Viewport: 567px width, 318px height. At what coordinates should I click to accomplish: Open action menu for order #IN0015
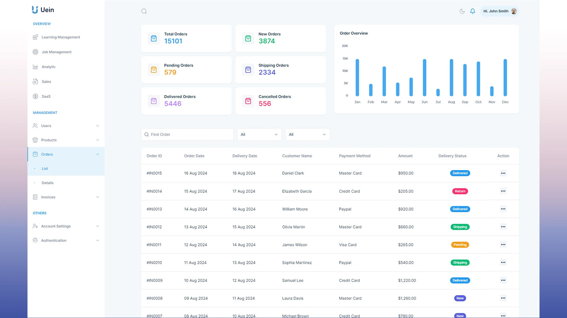coord(503,173)
